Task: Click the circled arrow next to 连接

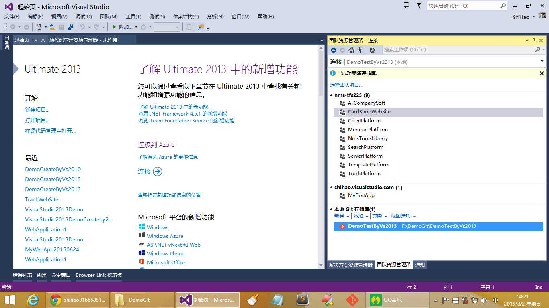Action: click(158, 172)
